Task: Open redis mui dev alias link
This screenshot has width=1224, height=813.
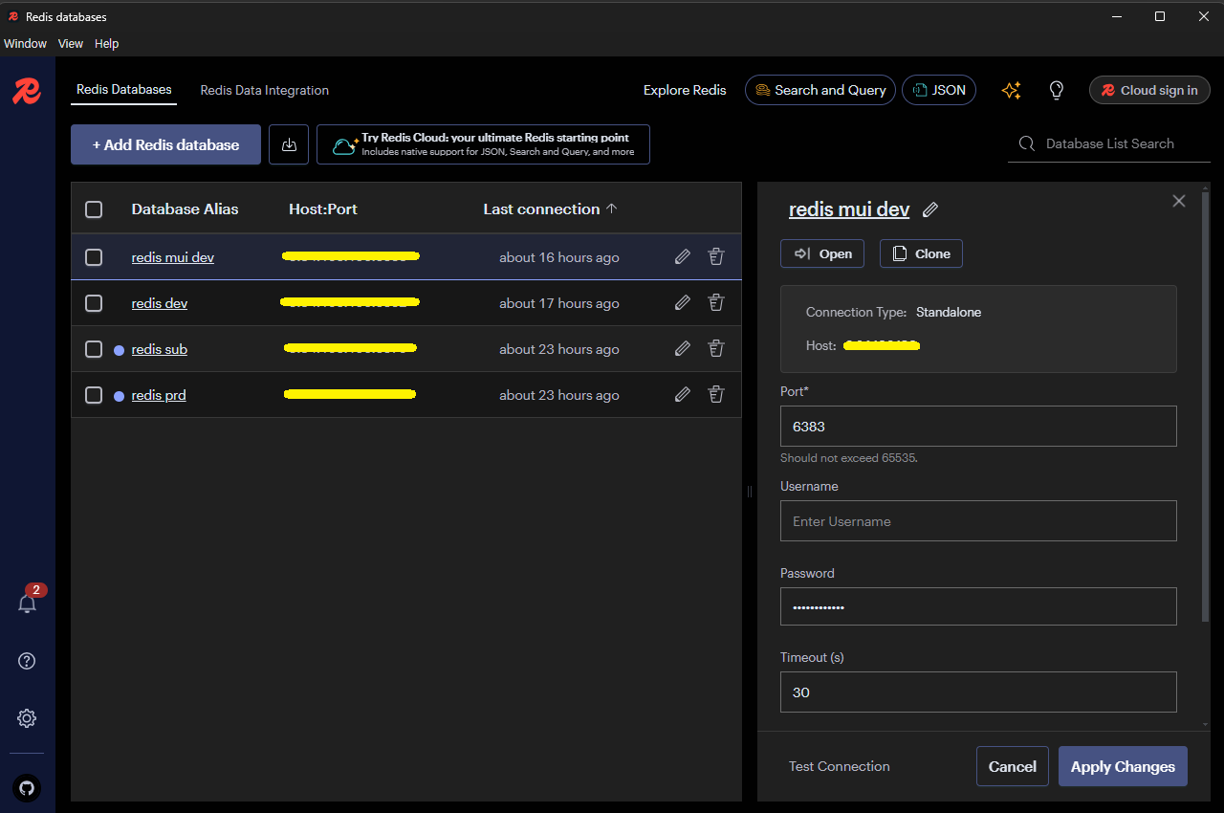Action: click(x=173, y=257)
